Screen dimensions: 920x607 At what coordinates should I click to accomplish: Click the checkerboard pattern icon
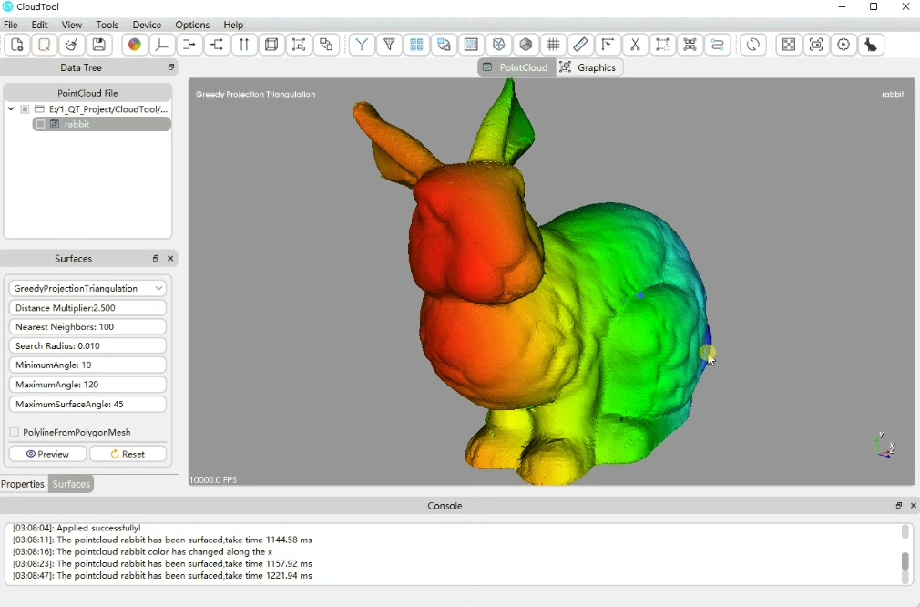(789, 45)
